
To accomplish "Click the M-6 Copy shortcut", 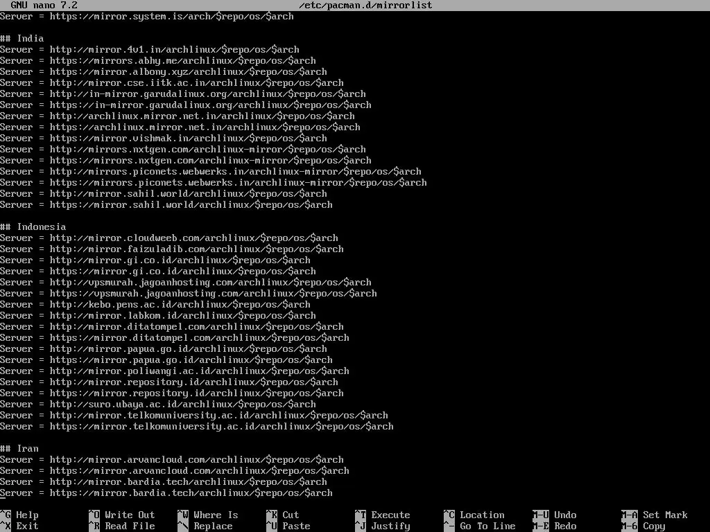I will (643, 526).
